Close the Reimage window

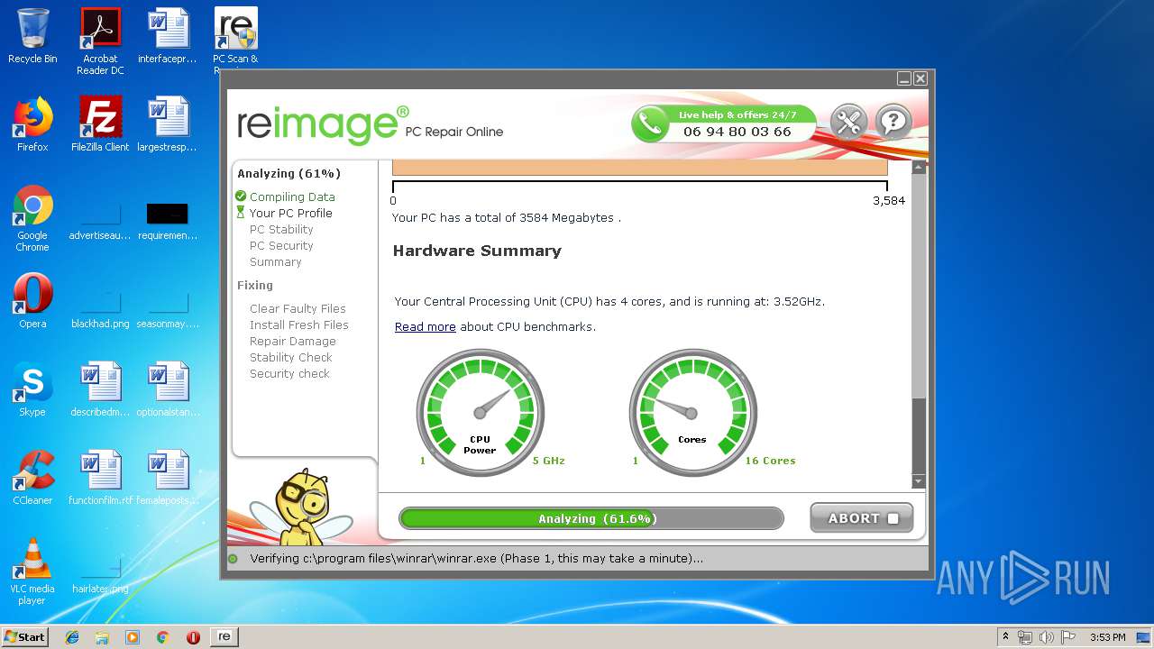[x=920, y=78]
